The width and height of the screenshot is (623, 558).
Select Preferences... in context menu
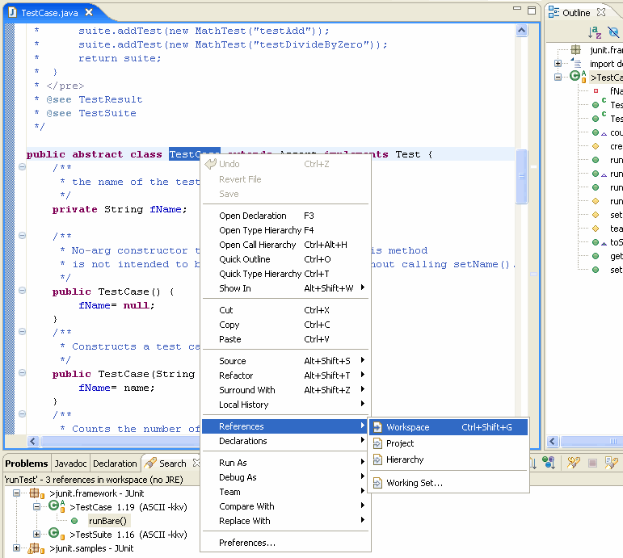click(x=285, y=543)
